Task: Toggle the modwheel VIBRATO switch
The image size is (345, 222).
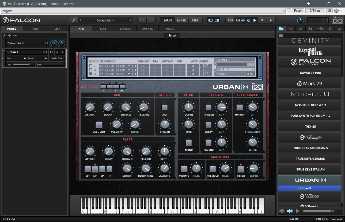Action: pos(184,169)
